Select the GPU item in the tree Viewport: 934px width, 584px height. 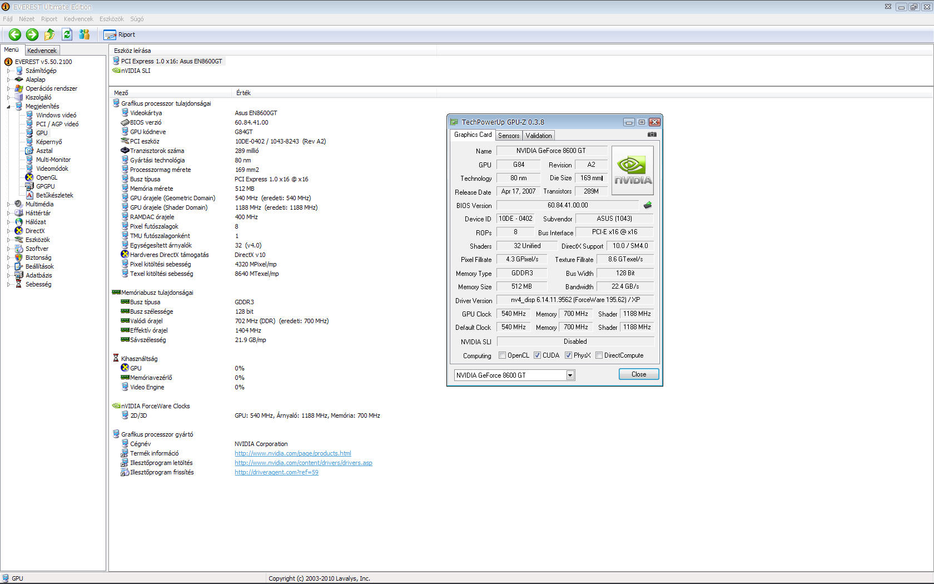click(x=42, y=133)
